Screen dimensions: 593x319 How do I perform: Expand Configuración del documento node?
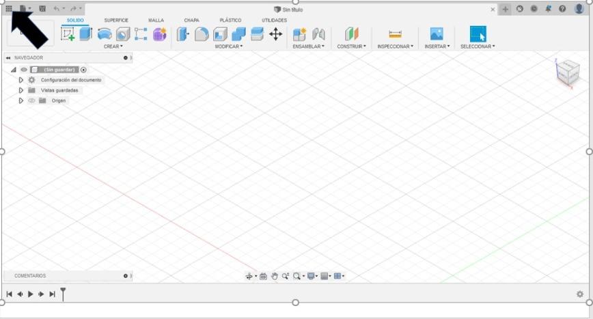20,80
